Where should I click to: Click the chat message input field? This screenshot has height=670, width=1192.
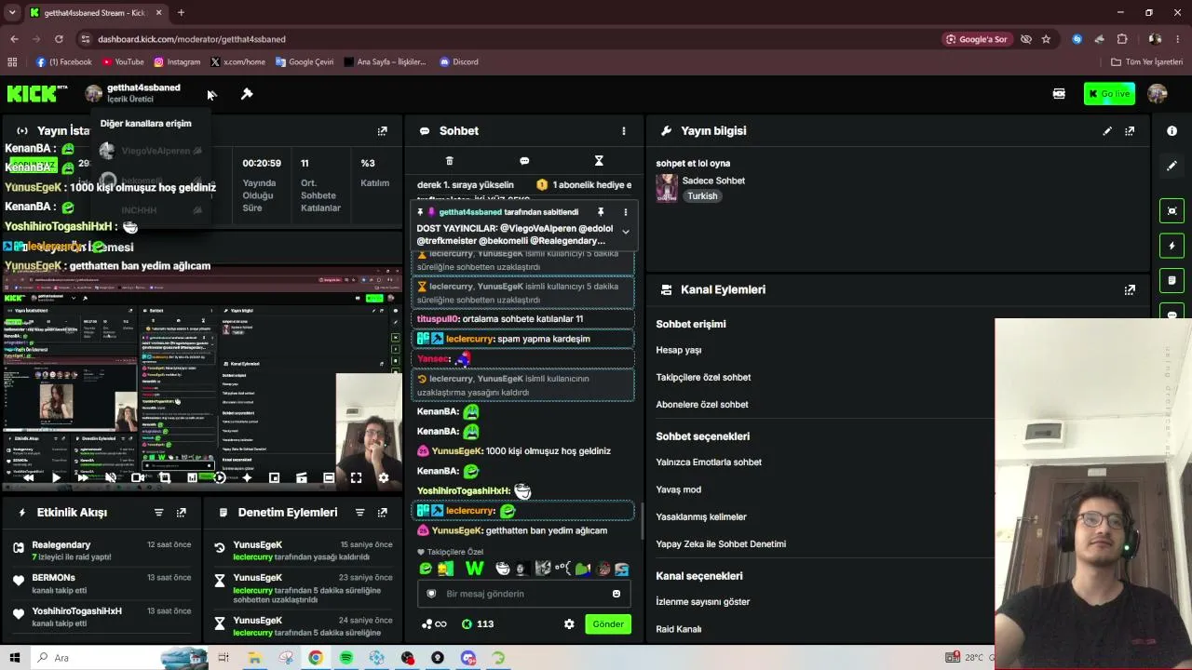click(523, 594)
